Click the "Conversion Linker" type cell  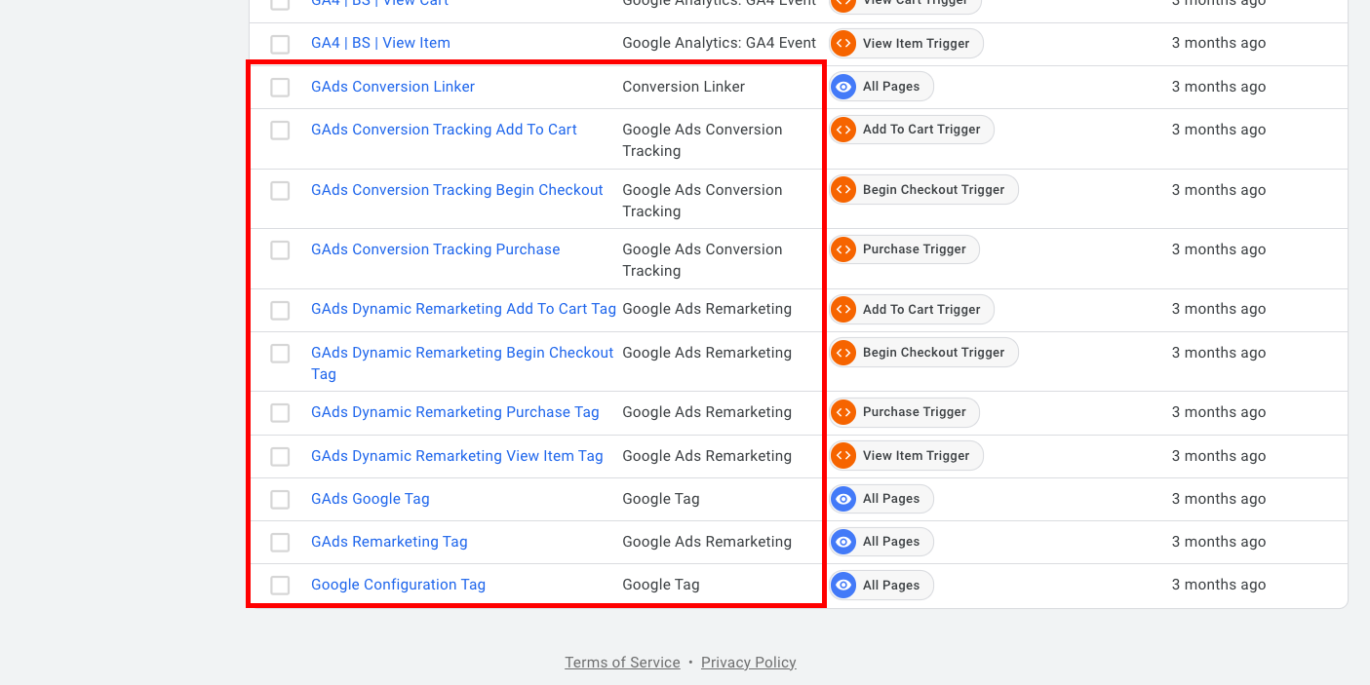[684, 87]
